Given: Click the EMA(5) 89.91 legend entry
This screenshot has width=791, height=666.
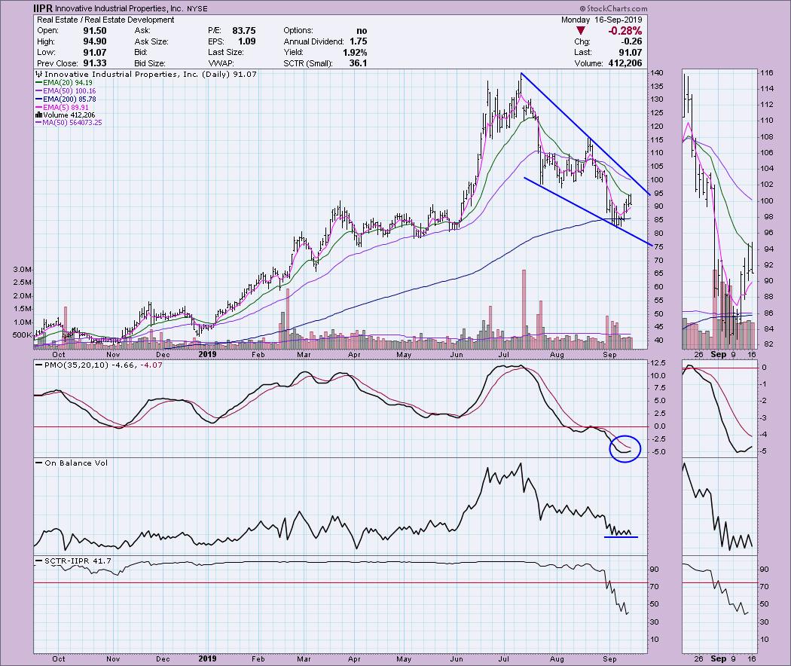Looking at the screenshot, I should pyautogui.click(x=62, y=108).
